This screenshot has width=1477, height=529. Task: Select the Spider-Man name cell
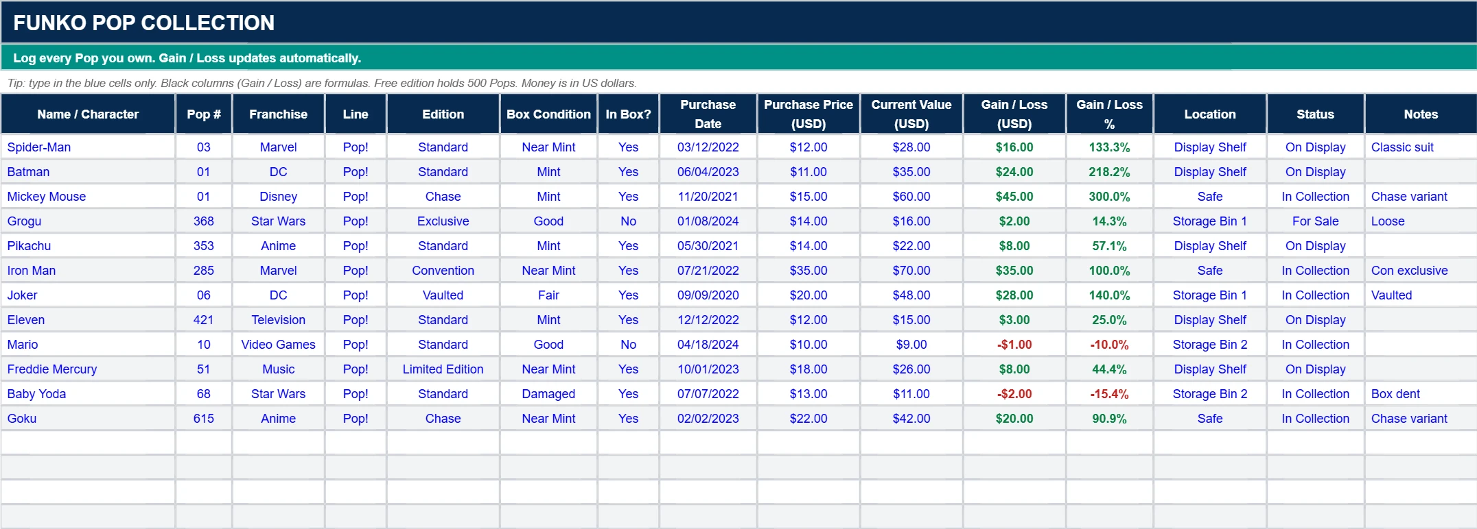(88, 147)
